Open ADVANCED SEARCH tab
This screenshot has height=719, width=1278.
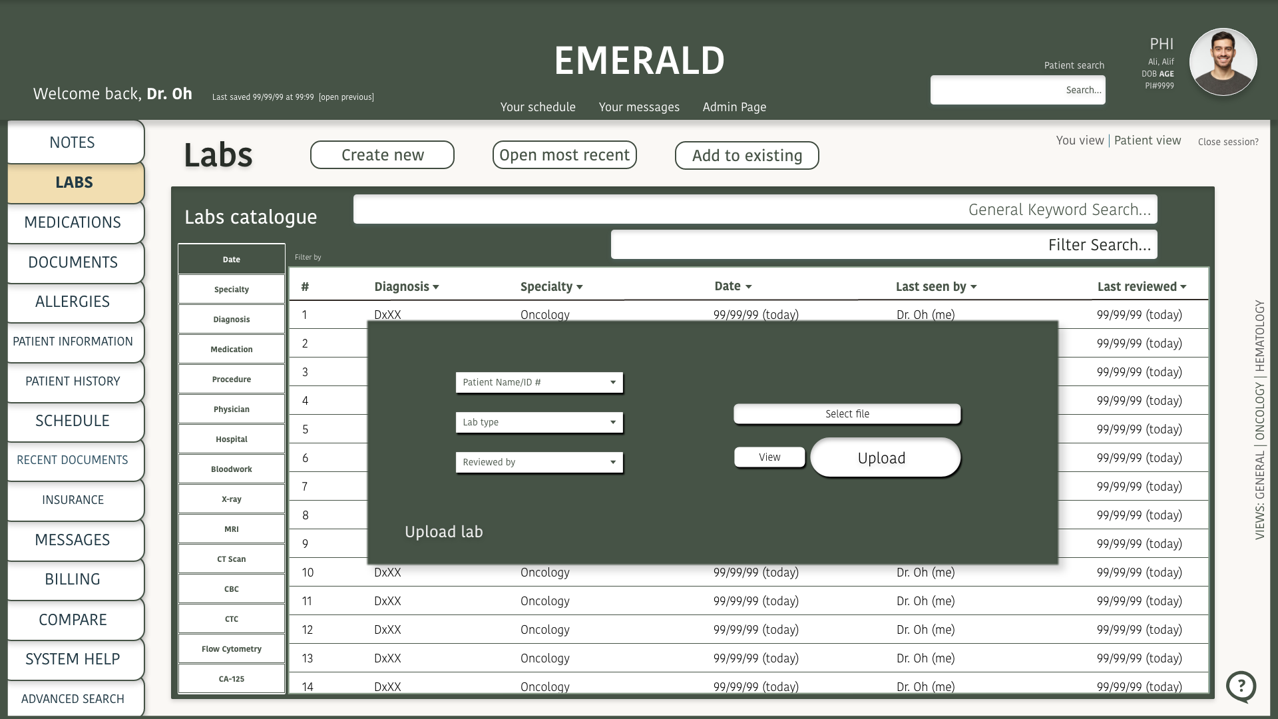tap(75, 698)
